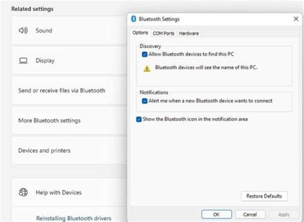
Task: Toggle Alert me when new device connects
Action: click(x=145, y=101)
